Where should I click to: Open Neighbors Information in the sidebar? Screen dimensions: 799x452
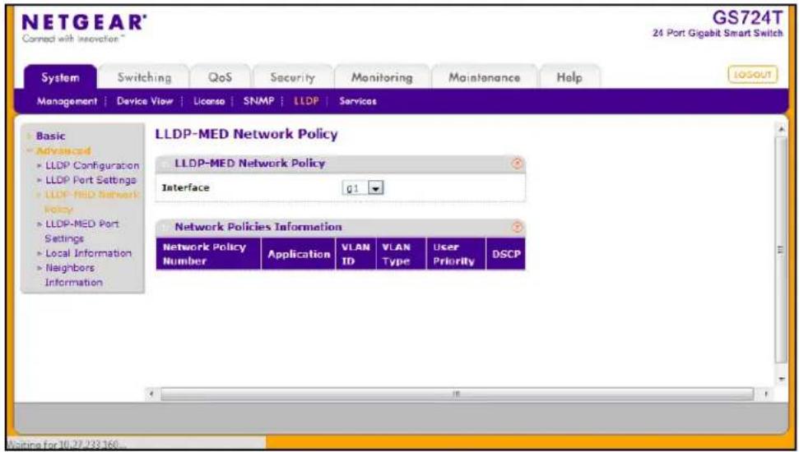coord(73,274)
